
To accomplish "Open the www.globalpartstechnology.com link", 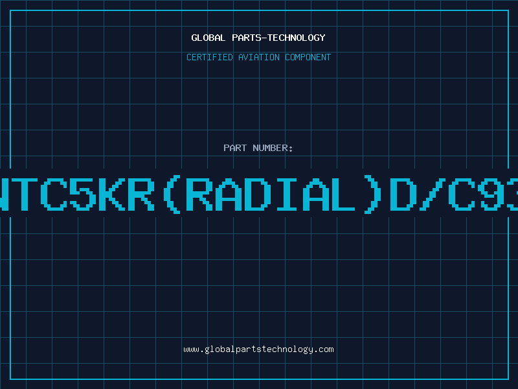I will pyautogui.click(x=258, y=349).
